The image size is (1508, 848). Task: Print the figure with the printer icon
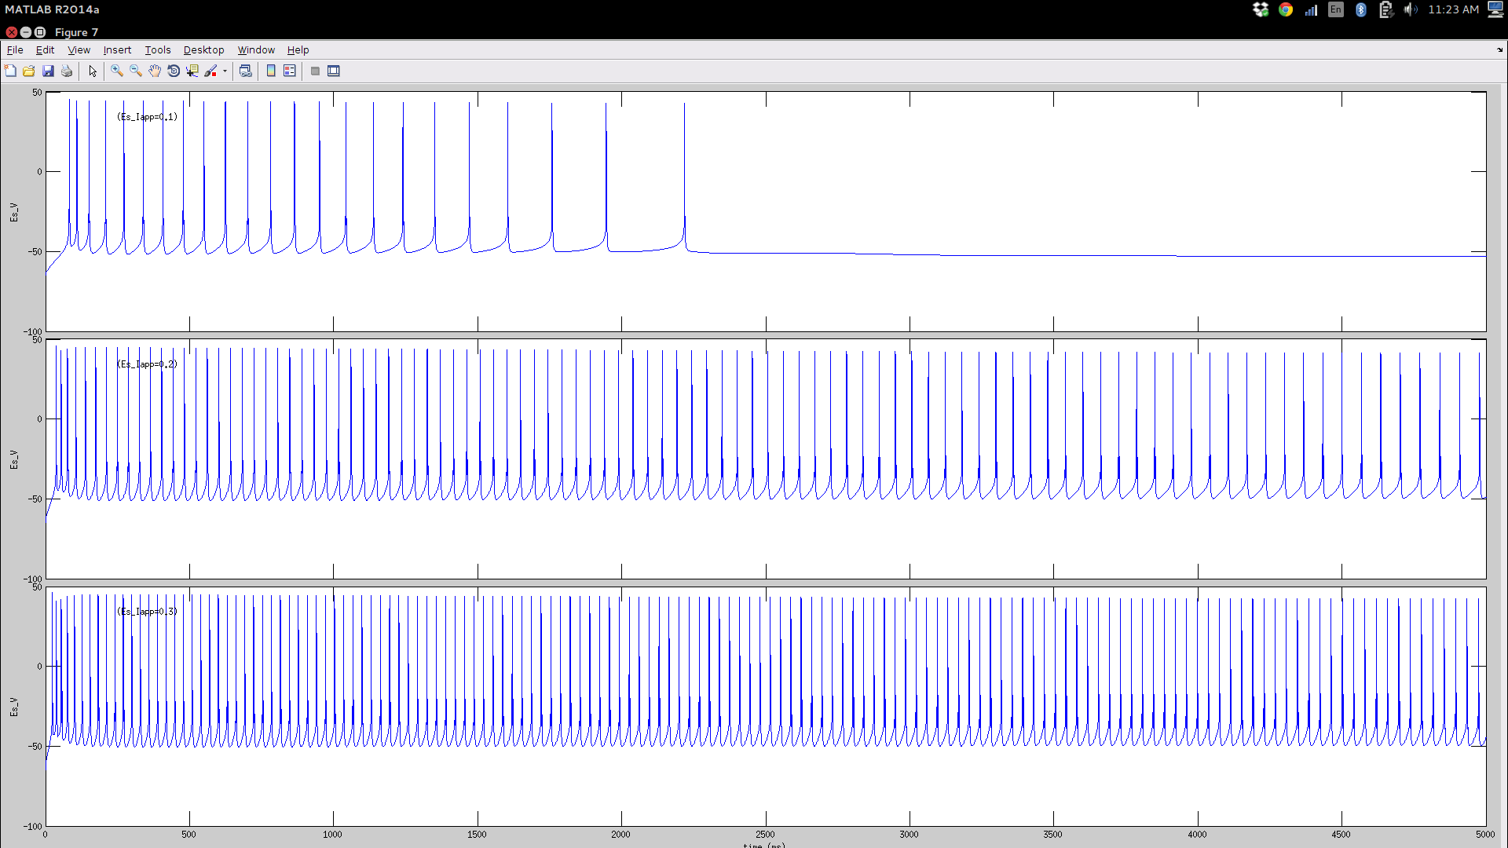pyautogui.click(x=67, y=71)
